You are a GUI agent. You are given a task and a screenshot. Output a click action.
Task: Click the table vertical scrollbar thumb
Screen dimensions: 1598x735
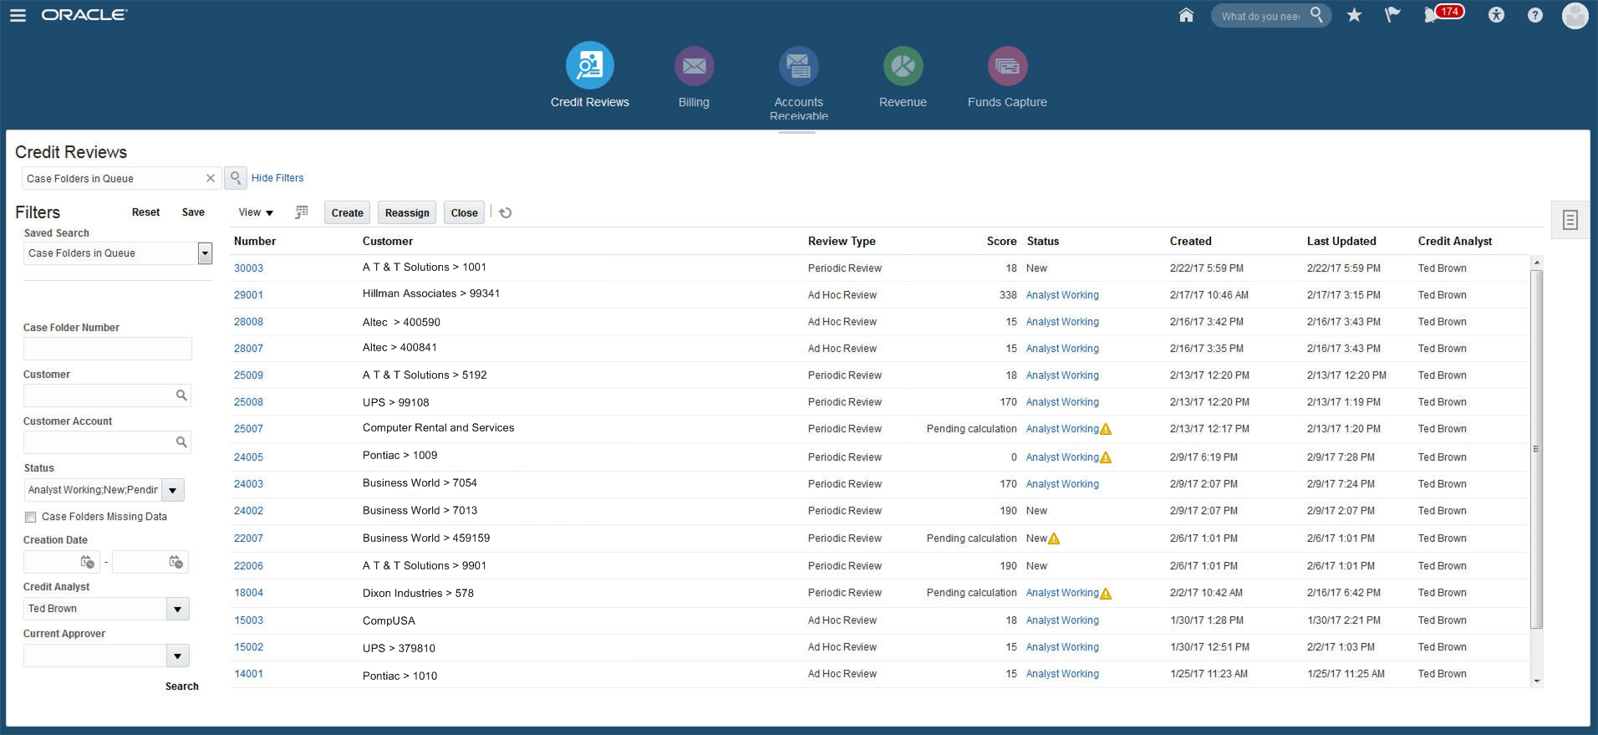pos(1536,449)
